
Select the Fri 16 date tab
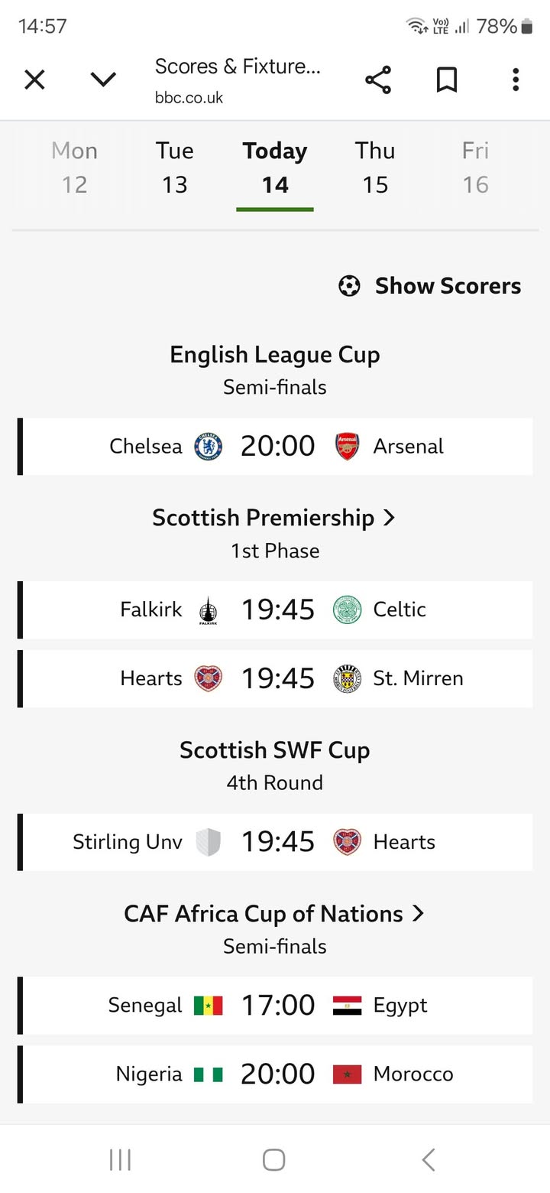(475, 167)
